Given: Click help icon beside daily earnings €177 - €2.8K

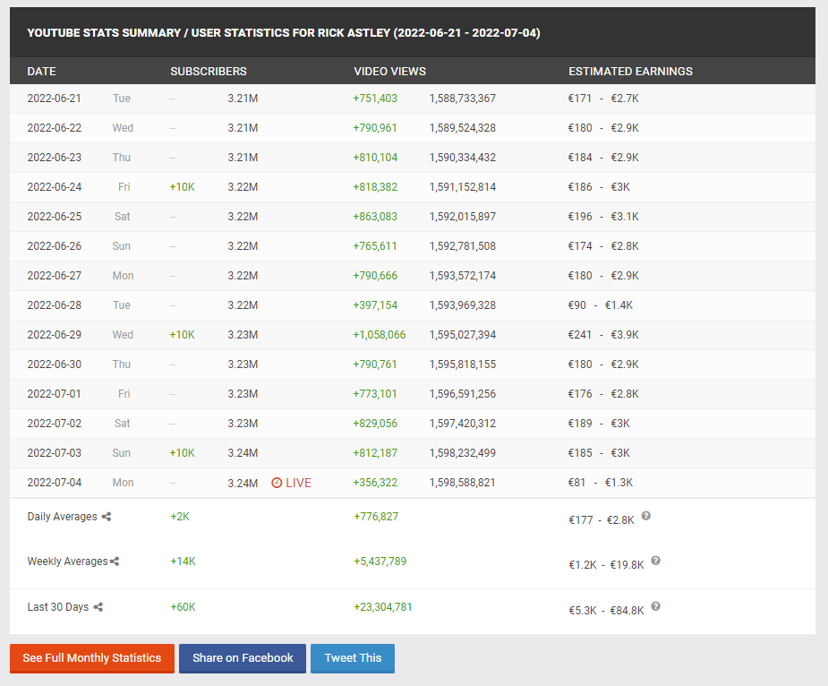Looking at the screenshot, I should click(645, 516).
